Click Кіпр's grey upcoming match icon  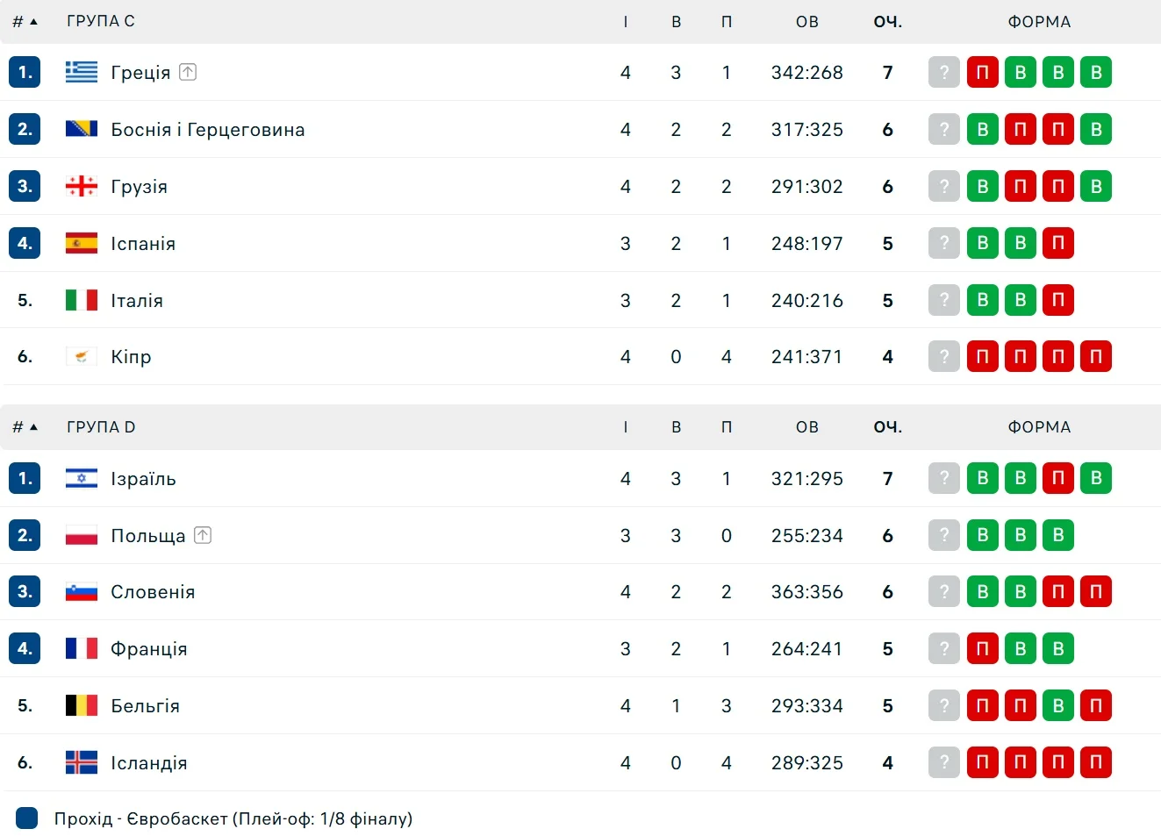(944, 356)
